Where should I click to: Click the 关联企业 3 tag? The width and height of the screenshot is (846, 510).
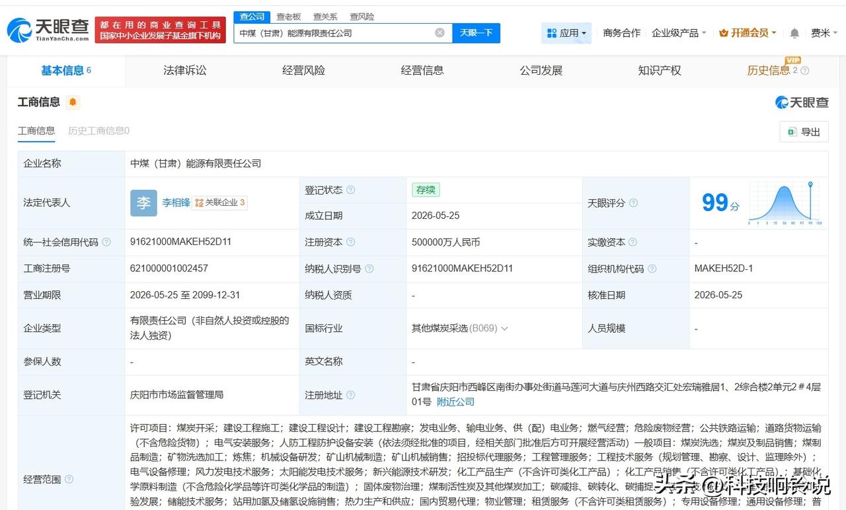pyautogui.click(x=219, y=203)
